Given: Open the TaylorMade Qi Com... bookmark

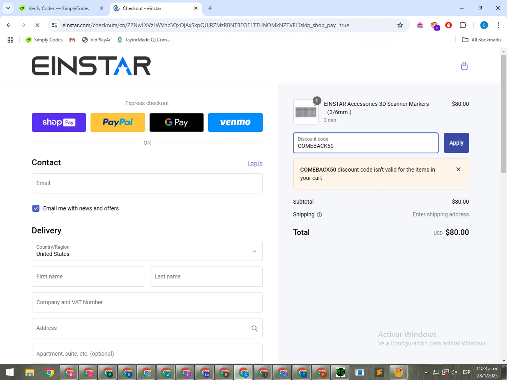Looking at the screenshot, I should point(144,40).
